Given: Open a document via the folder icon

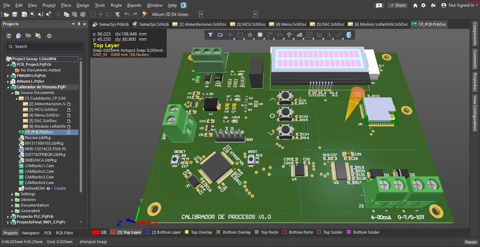Looking at the screenshot, I should coord(6,14).
